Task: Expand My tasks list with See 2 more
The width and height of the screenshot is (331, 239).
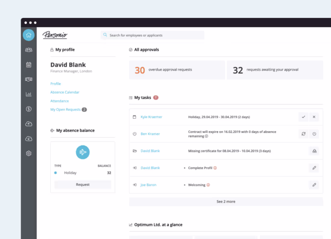Action: coord(226,201)
